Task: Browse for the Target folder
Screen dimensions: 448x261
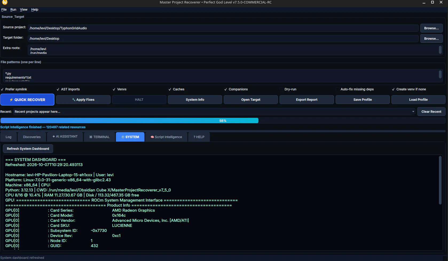Action: coord(431,39)
